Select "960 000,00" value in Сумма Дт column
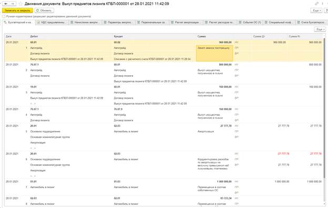 [280, 42]
